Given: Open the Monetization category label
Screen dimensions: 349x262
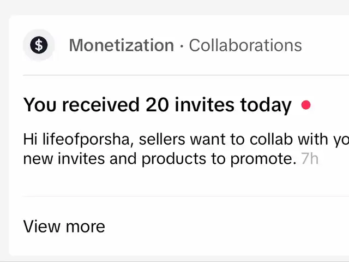Looking at the screenshot, I should point(121,45).
